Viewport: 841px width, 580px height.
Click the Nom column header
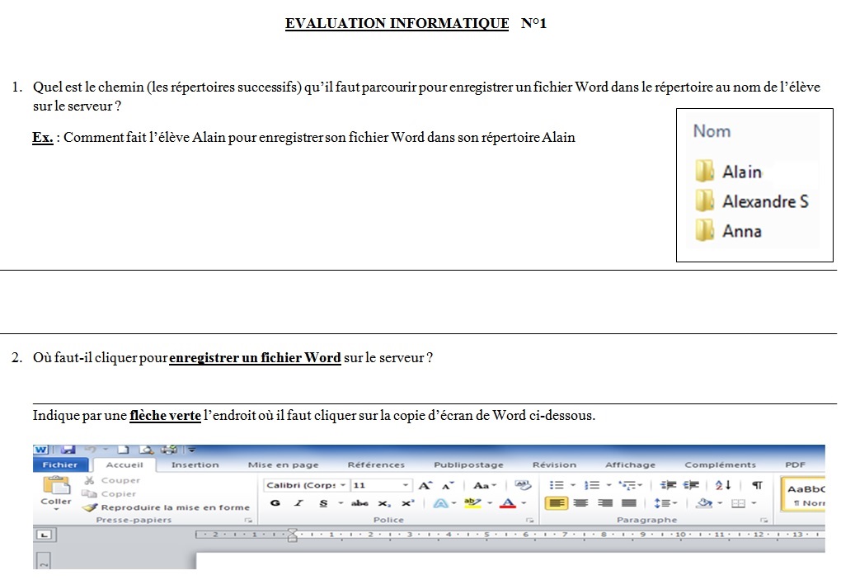[x=712, y=131]
